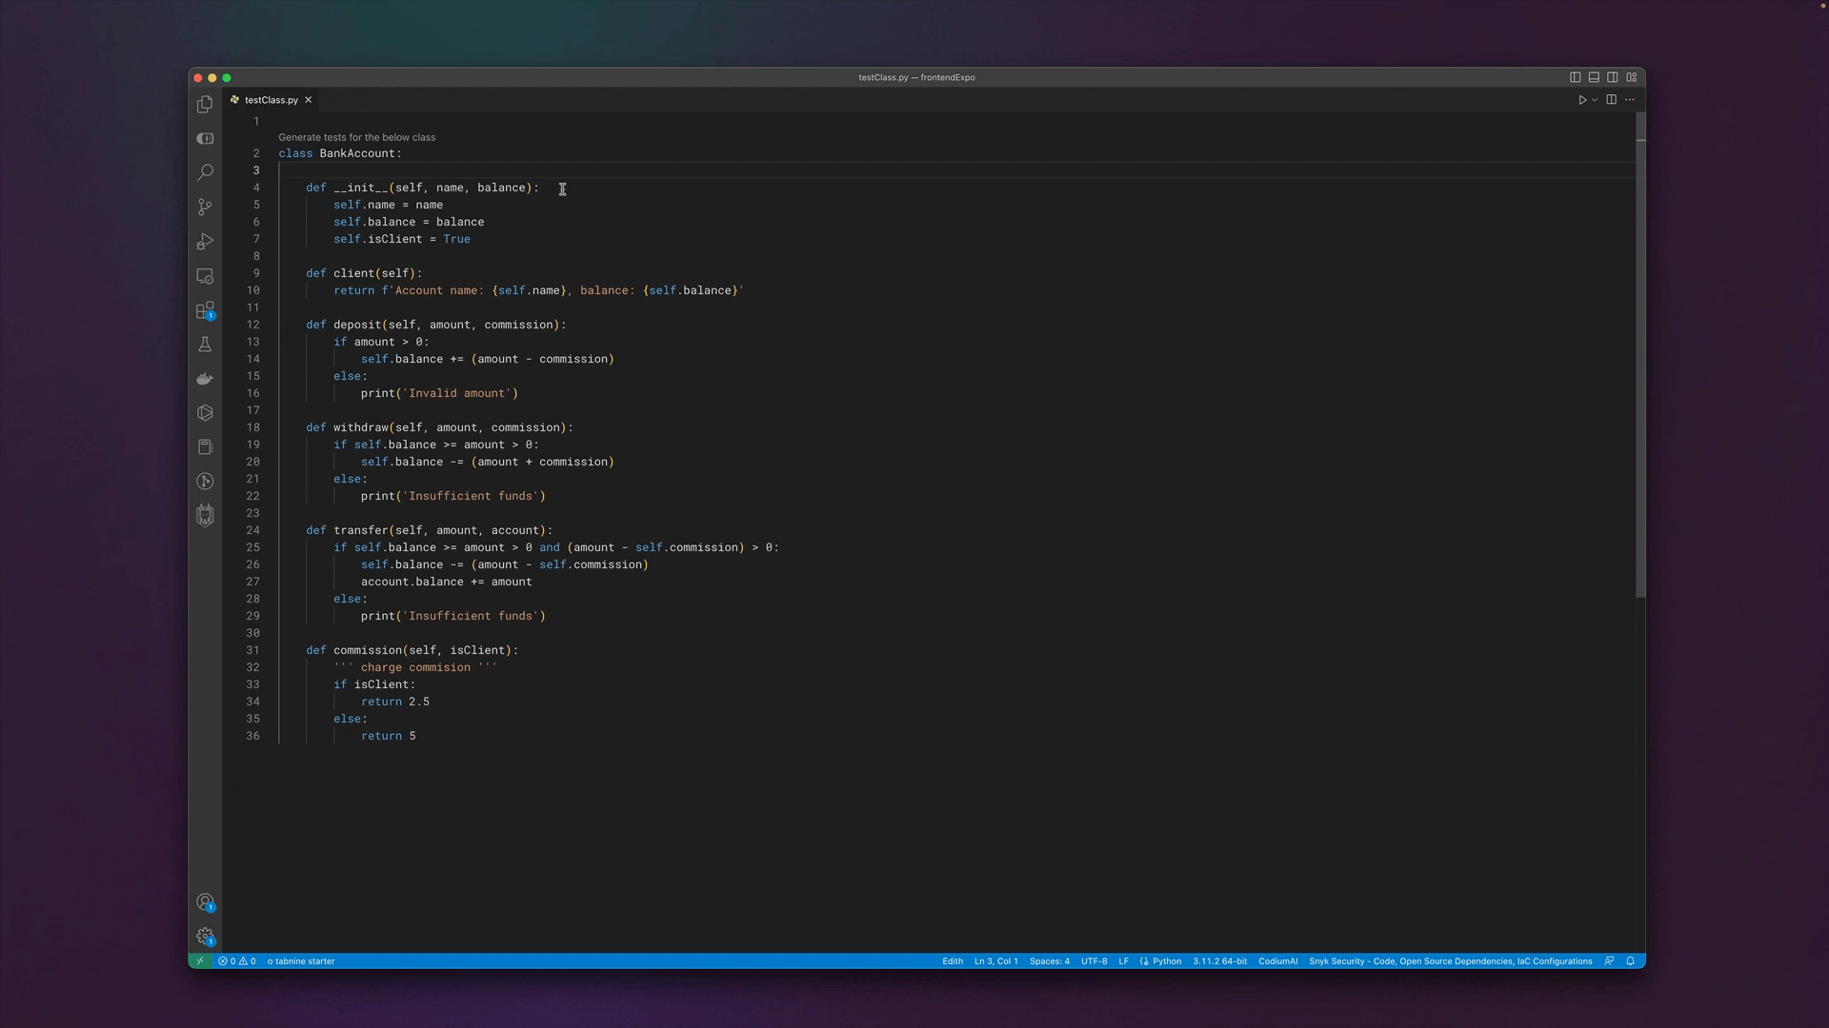The width and height of the screenshot is (1829, 1028).
Task: Toggle the secondary side bar layout button
Action: pos(1613,77)
